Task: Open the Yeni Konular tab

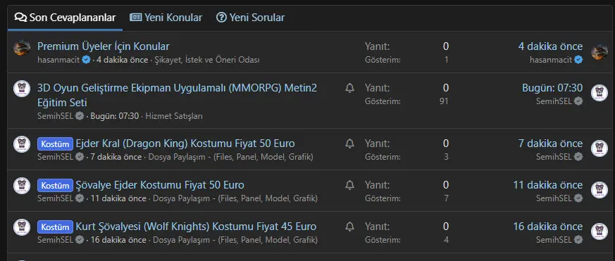Action: click(x=166, y=18)
